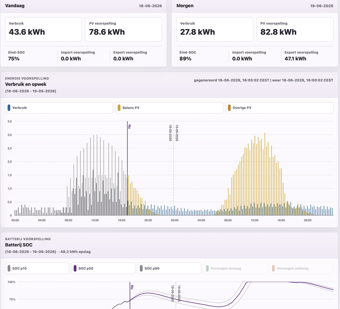Toggle the Verbruik series legend
The width and height of the screenshot is (340, 309).
pos(59,108)
